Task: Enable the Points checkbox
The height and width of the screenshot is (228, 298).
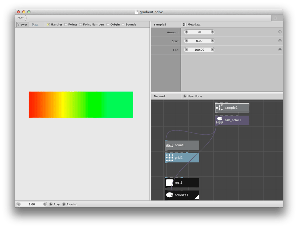Action: (66, 24)
